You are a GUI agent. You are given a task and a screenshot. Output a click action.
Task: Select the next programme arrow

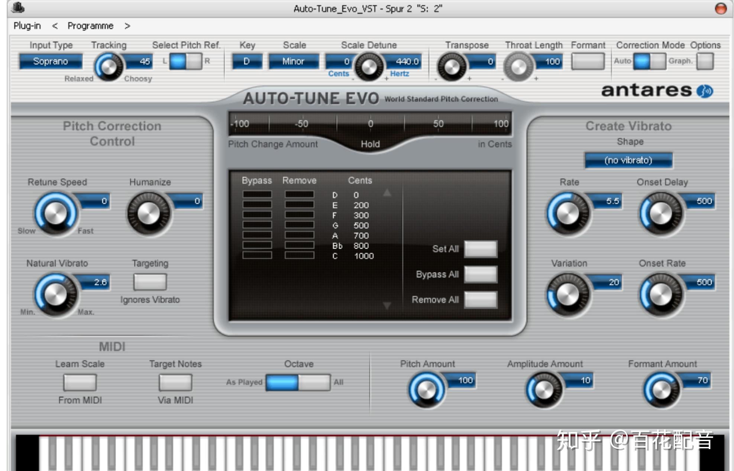point(127,26)
